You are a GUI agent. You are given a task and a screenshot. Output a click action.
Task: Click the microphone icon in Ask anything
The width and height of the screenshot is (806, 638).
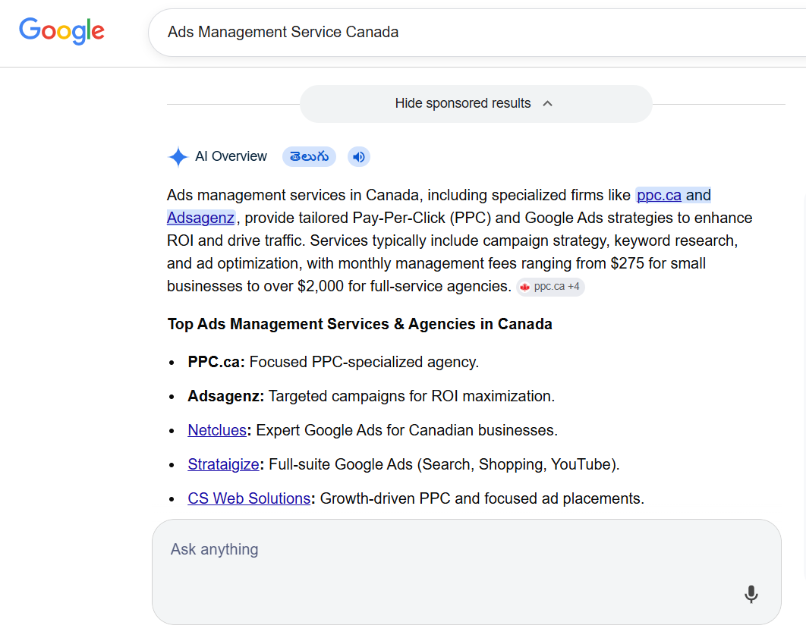click(751, 594)
